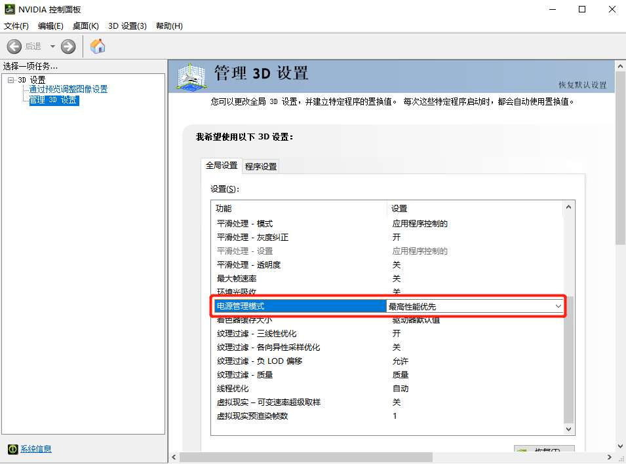Select 通过预览调整图像设置 in the task tree
This screenshot has height=464, width=626.
[68, 89]
